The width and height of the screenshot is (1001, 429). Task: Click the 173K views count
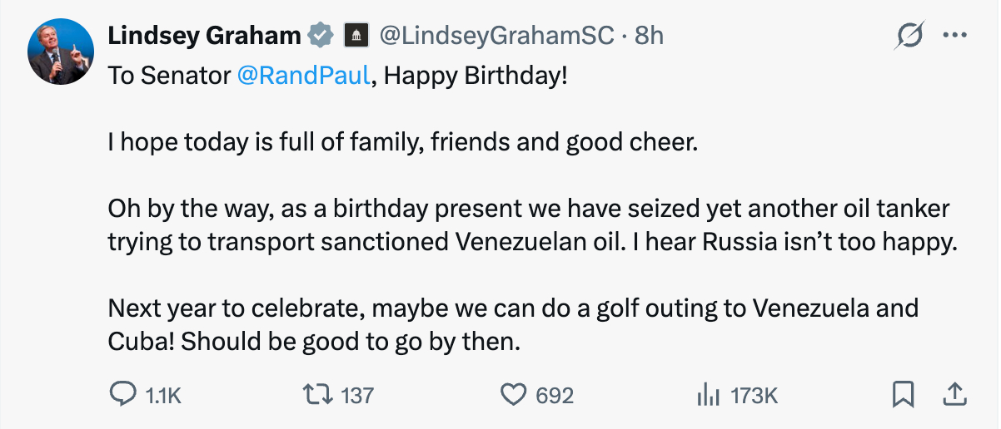click(754, 396)
